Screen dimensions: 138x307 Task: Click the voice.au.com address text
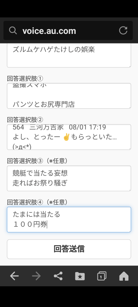49,31
